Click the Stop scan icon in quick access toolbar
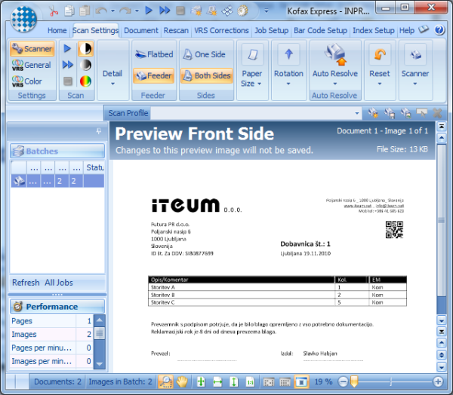 pyautogui.click(x=180, y=11)
